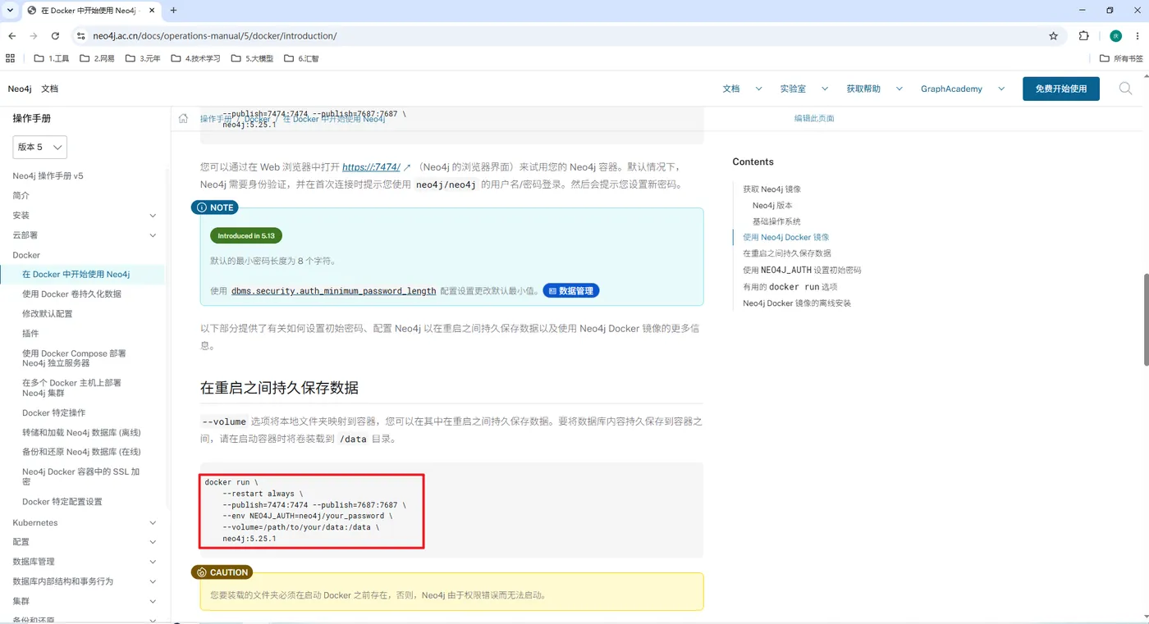Screen dimensions: 1149x624
Task: Open the site search magnifier icon
Action: click(x=1125, y=89)
